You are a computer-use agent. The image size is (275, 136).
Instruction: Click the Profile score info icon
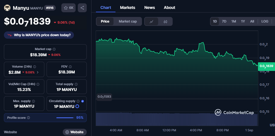coord(28,118)
